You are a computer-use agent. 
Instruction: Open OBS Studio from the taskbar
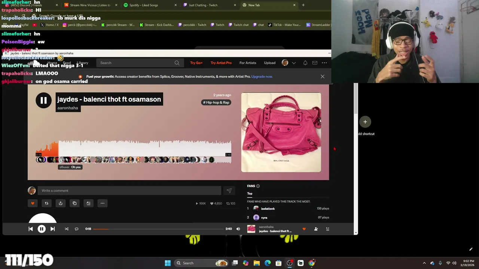289,263
